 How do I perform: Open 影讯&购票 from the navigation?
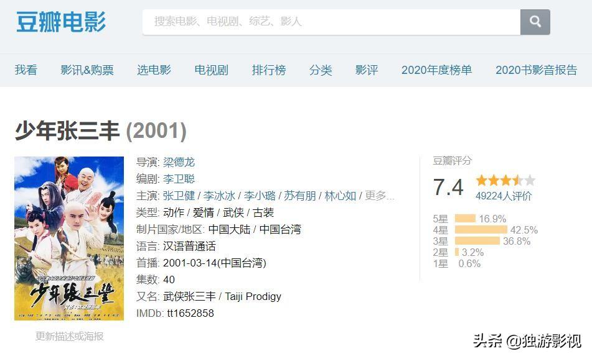[x=87, y=70]
